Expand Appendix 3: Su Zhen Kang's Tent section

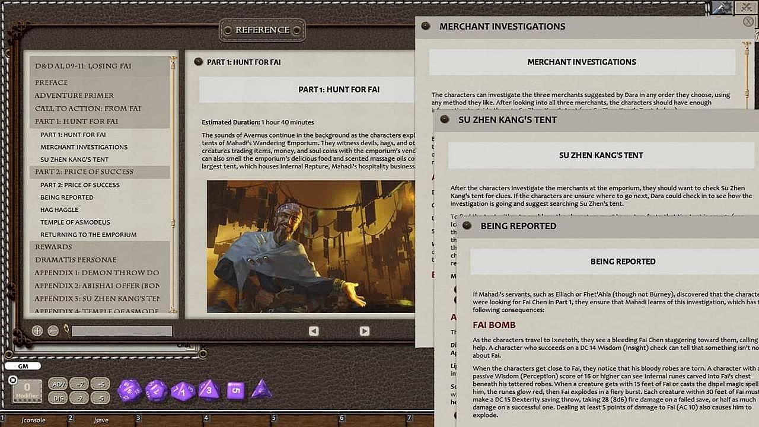(100, 299)
